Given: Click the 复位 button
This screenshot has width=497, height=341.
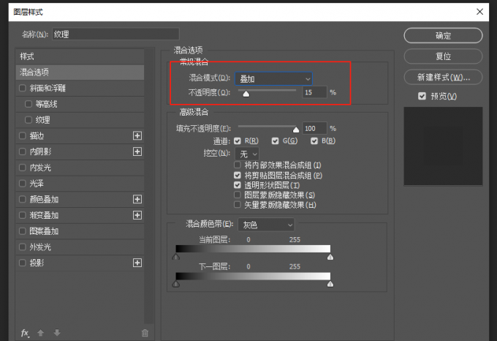Looking at the screenshot, I should [x=443, y=56].
